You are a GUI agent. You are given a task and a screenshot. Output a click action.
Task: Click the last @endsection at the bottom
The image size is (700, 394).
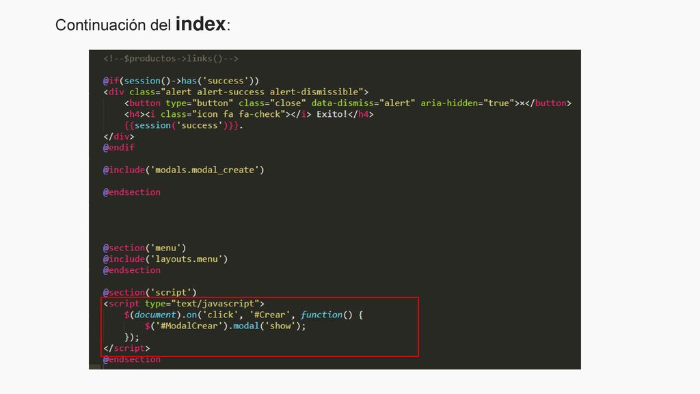(x=132, y=360)
